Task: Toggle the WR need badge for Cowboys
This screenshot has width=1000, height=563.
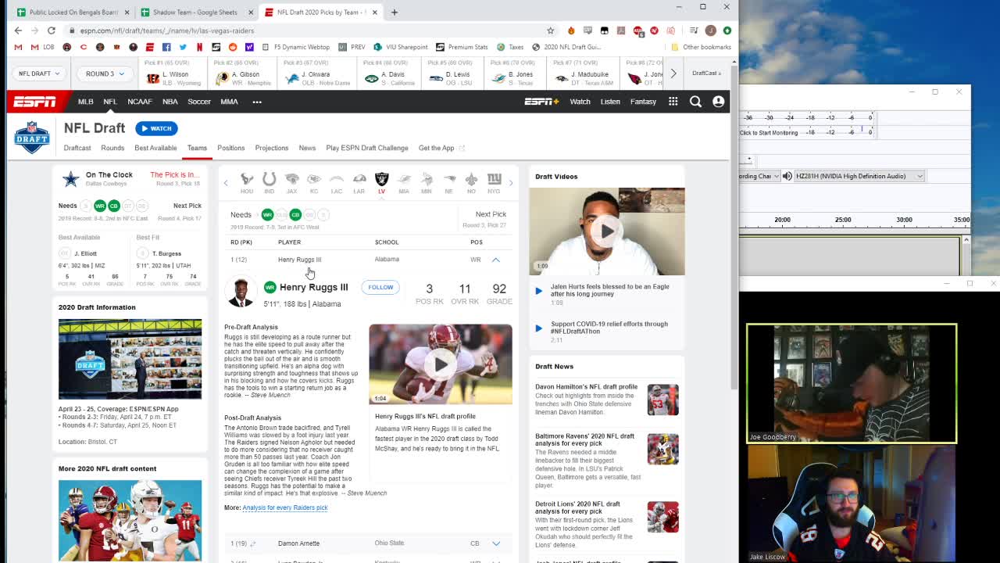Action: pos(100,206)
